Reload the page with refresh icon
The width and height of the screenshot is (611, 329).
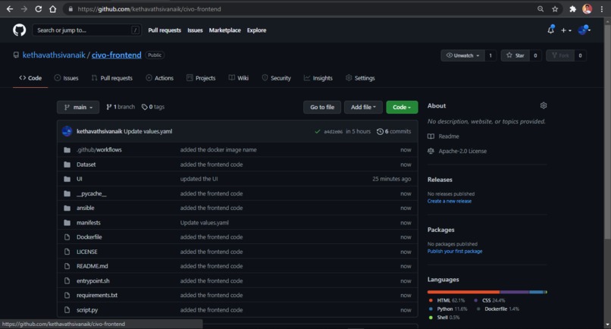coord(38,8)
